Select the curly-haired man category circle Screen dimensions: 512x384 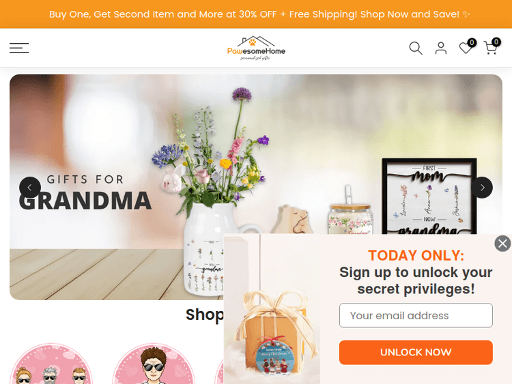[x=154, y=364]
